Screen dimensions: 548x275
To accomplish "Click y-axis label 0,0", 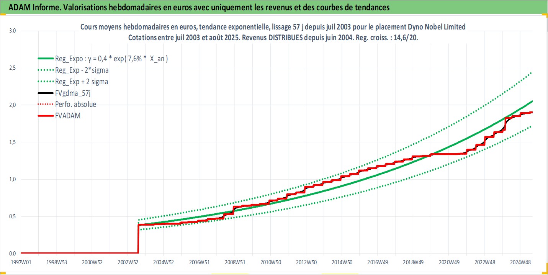I will [x=12, y=254].
